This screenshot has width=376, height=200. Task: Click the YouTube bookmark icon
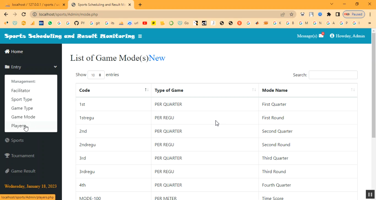point(145,23)
